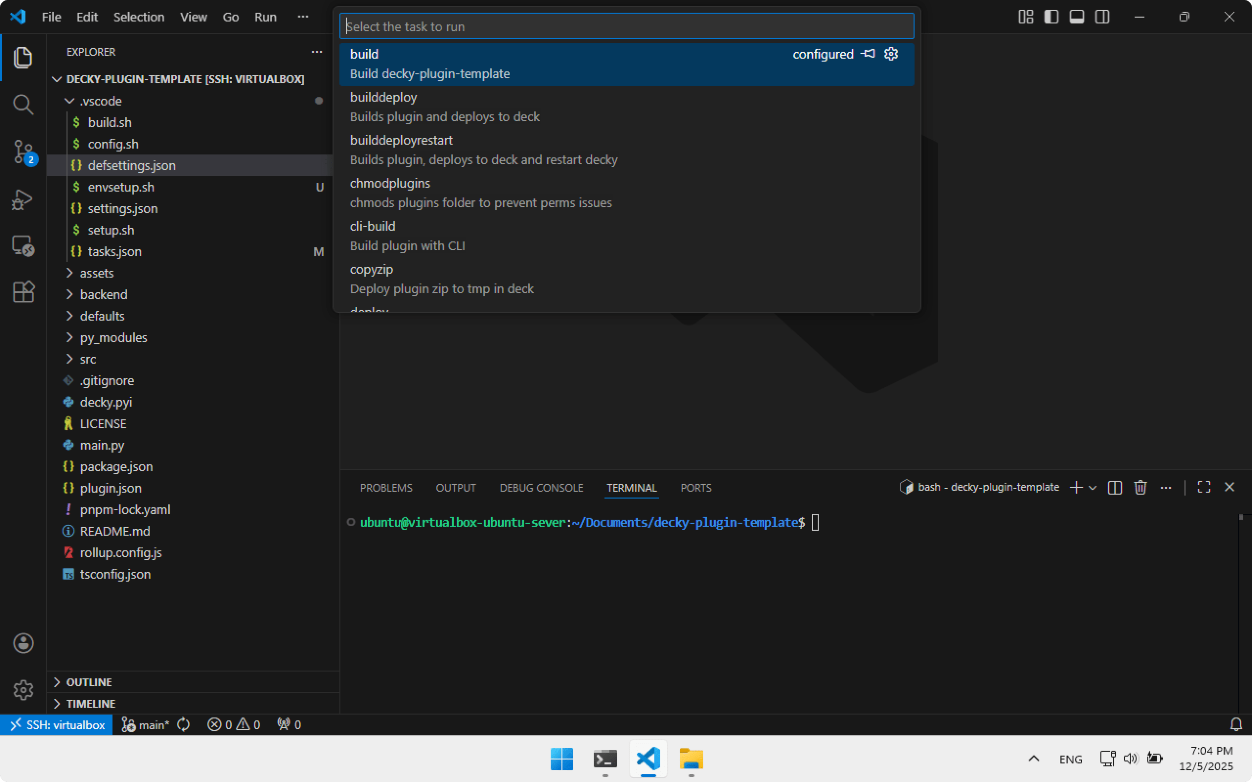Screen dimensions: 1252x782
Task: Open the Run and Debug view
Action: click(x=23, y=199)
